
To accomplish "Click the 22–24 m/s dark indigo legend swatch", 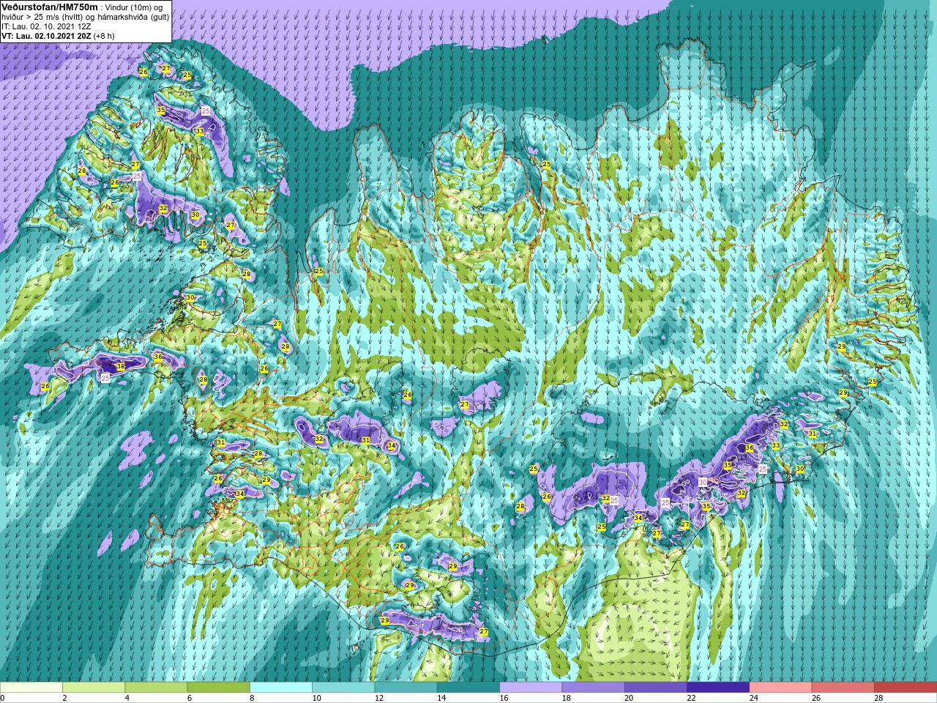I will point(718,688).
